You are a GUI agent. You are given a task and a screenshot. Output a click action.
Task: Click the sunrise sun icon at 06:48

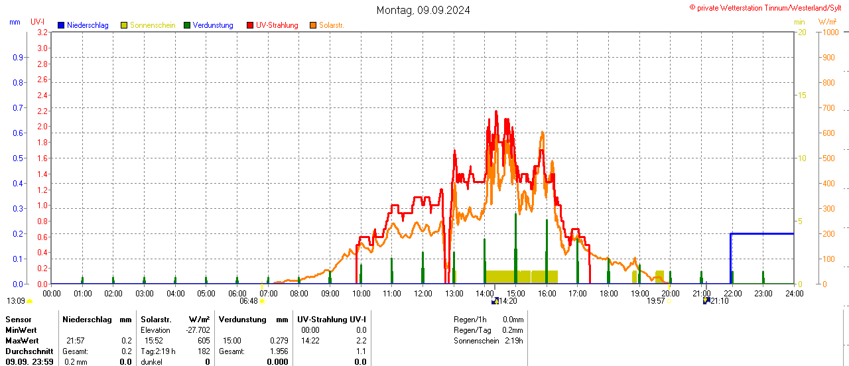[x=262, y=301]
